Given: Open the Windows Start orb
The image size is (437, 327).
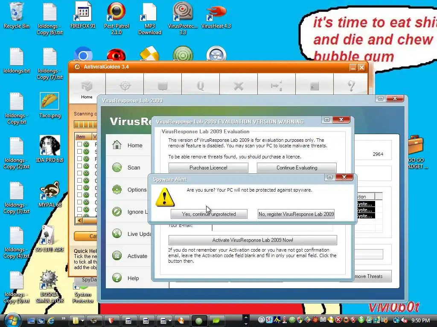Looking at the screenshot, I should [x=12, y=320].
